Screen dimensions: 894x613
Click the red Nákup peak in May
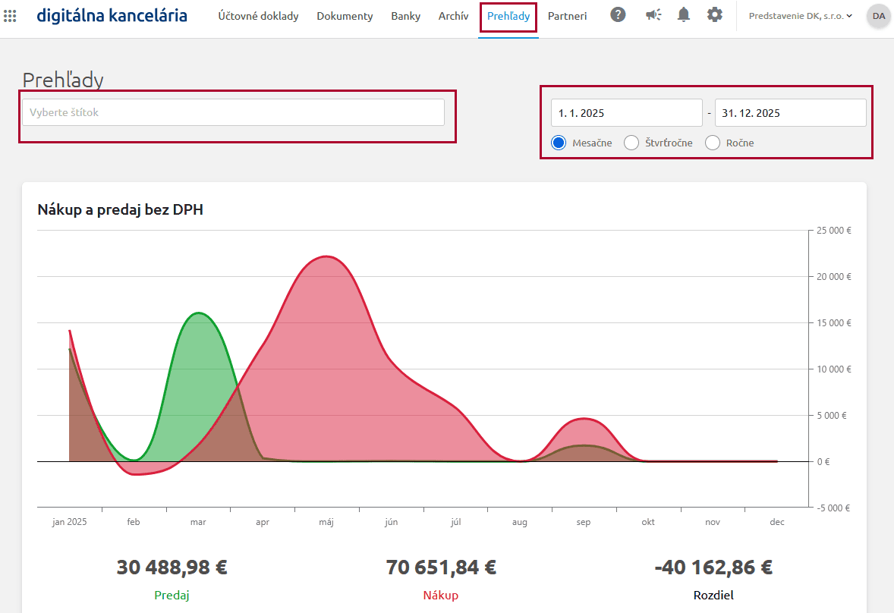(x=326, y=257)
